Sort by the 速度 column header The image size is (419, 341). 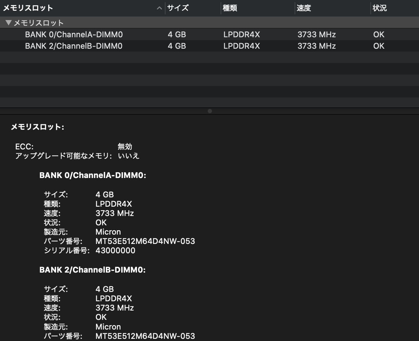(304, 8)
